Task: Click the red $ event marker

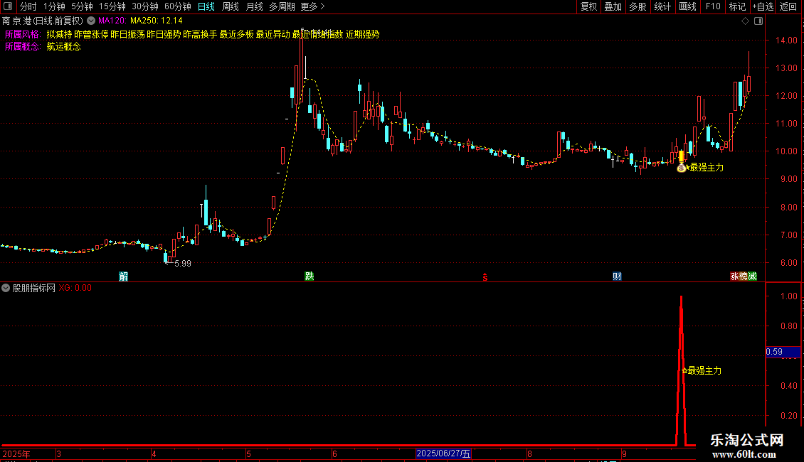Action: [x=485, y=277]
